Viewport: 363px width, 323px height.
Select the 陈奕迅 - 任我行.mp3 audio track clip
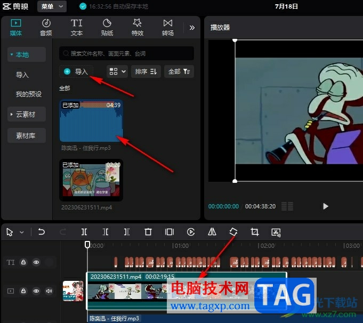225,319
